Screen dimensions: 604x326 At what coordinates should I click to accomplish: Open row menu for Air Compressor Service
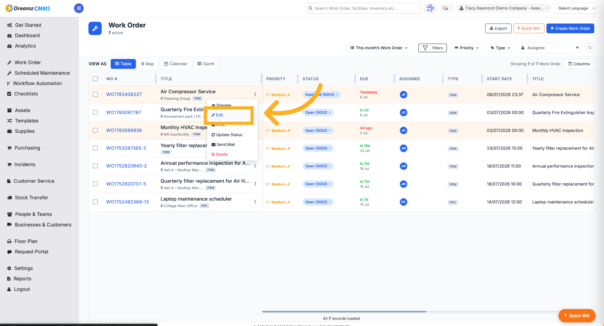[255, 94]
